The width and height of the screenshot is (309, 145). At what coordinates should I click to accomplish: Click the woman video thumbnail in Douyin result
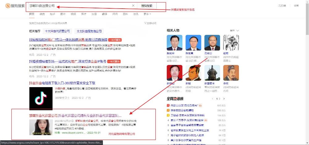click(x=41, y=127)
